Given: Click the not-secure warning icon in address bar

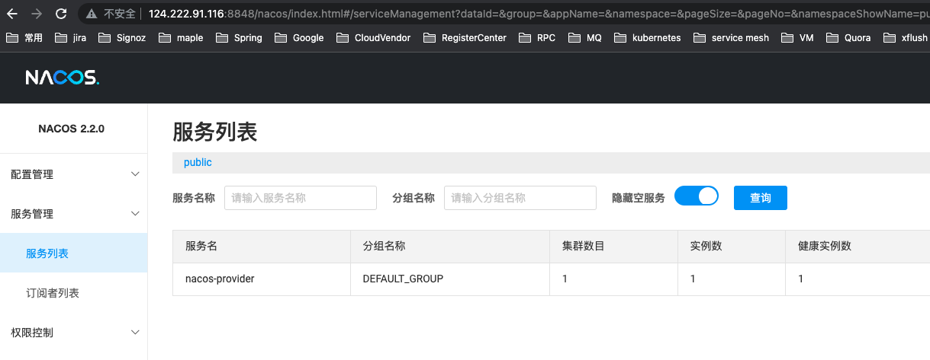Looking at the screenshot, I should (x=92, y=14).
